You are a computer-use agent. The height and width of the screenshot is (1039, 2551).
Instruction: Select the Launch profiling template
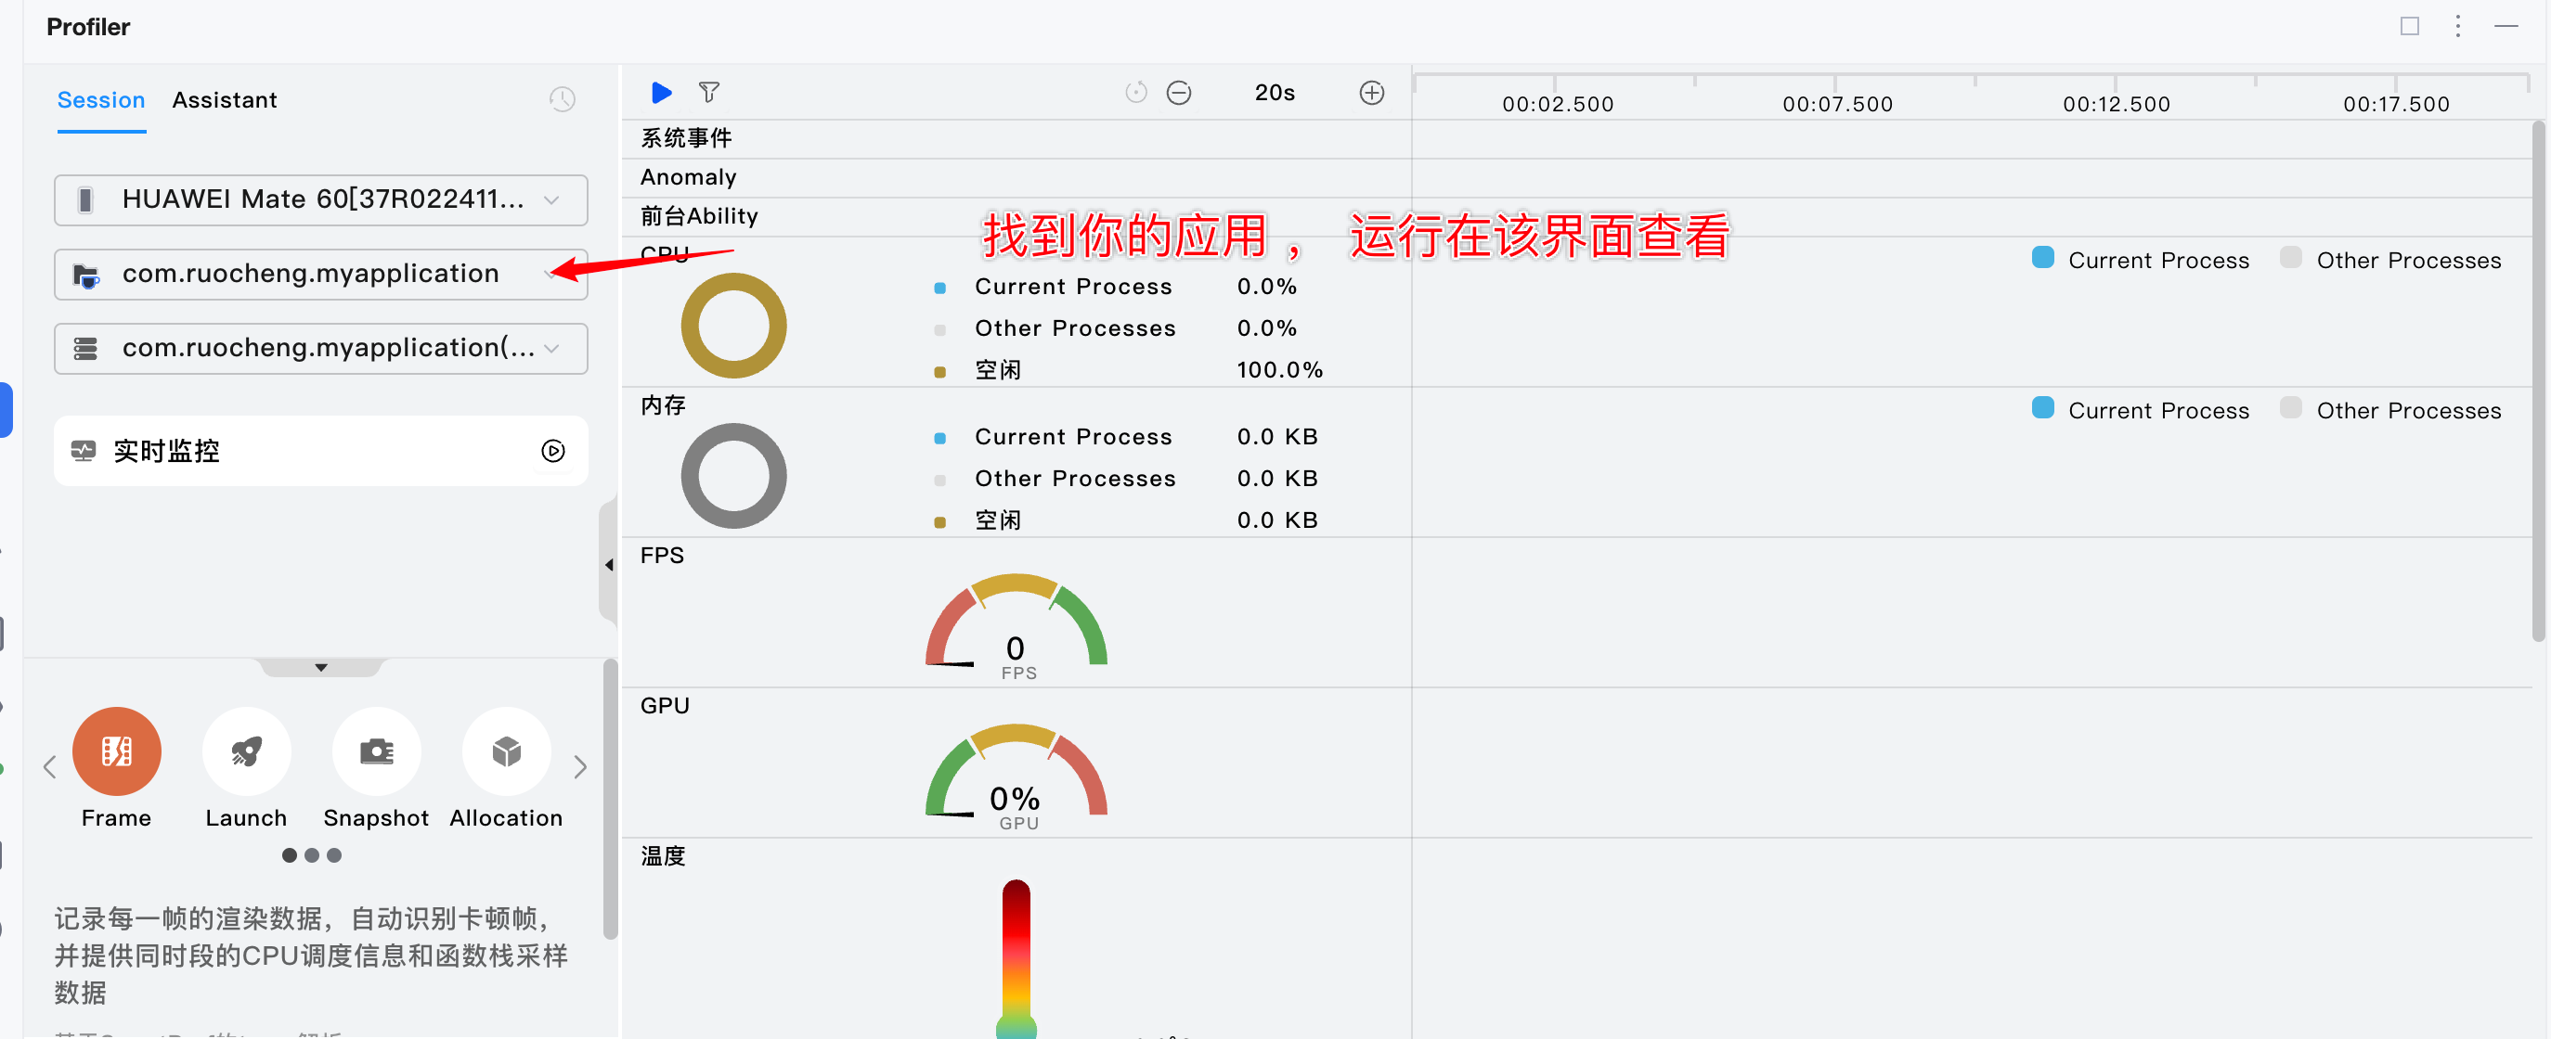click(x=247, y=751)
